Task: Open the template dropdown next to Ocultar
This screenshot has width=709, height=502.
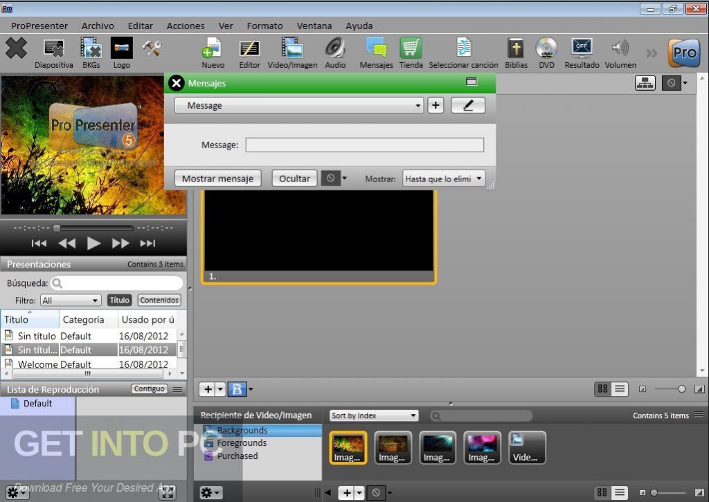Action: pyautogui.click(x=334, y=178)
